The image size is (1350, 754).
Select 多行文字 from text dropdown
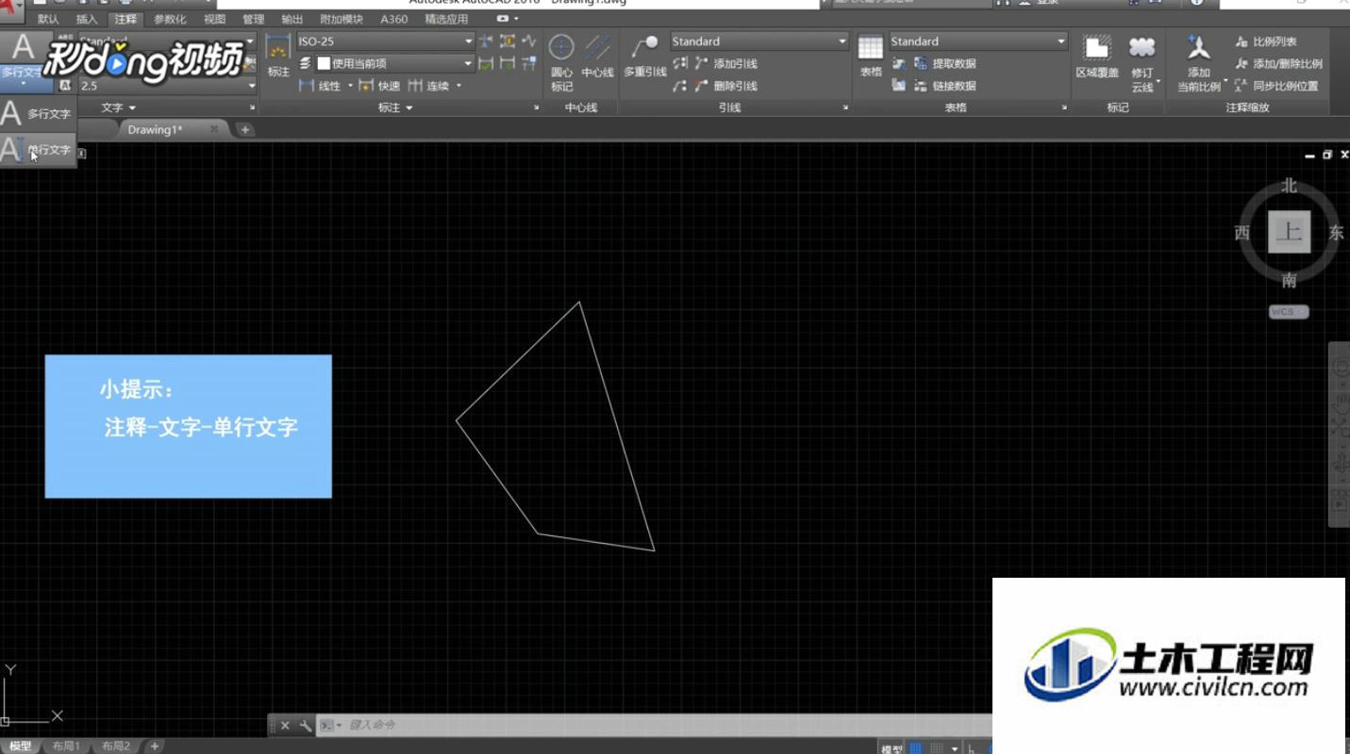coord(38,114)
